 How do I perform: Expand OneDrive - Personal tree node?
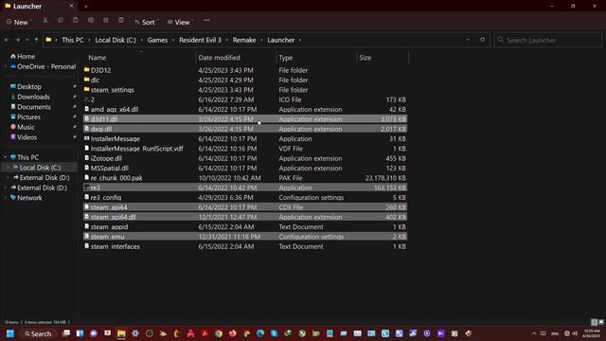6,66
